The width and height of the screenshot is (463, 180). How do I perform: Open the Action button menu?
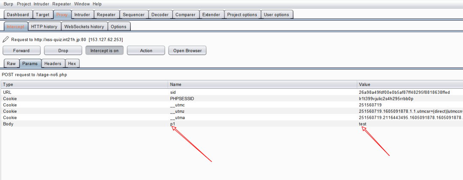pyautogui.click(x=146, y=51)
